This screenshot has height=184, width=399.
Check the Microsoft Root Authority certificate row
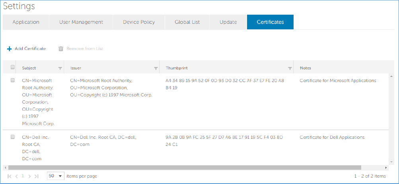(x=12, y=80)
